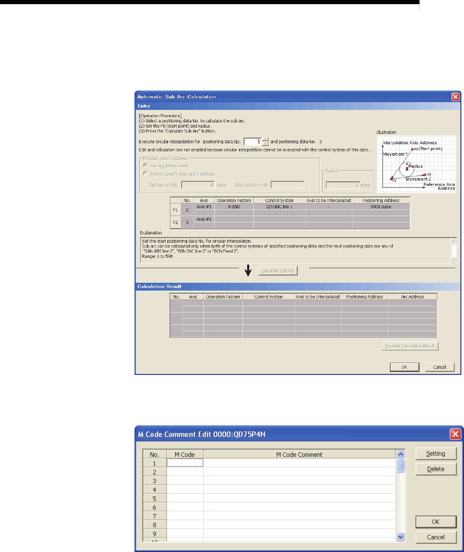Select the M Code cell in row 1

tap(185, 463)
